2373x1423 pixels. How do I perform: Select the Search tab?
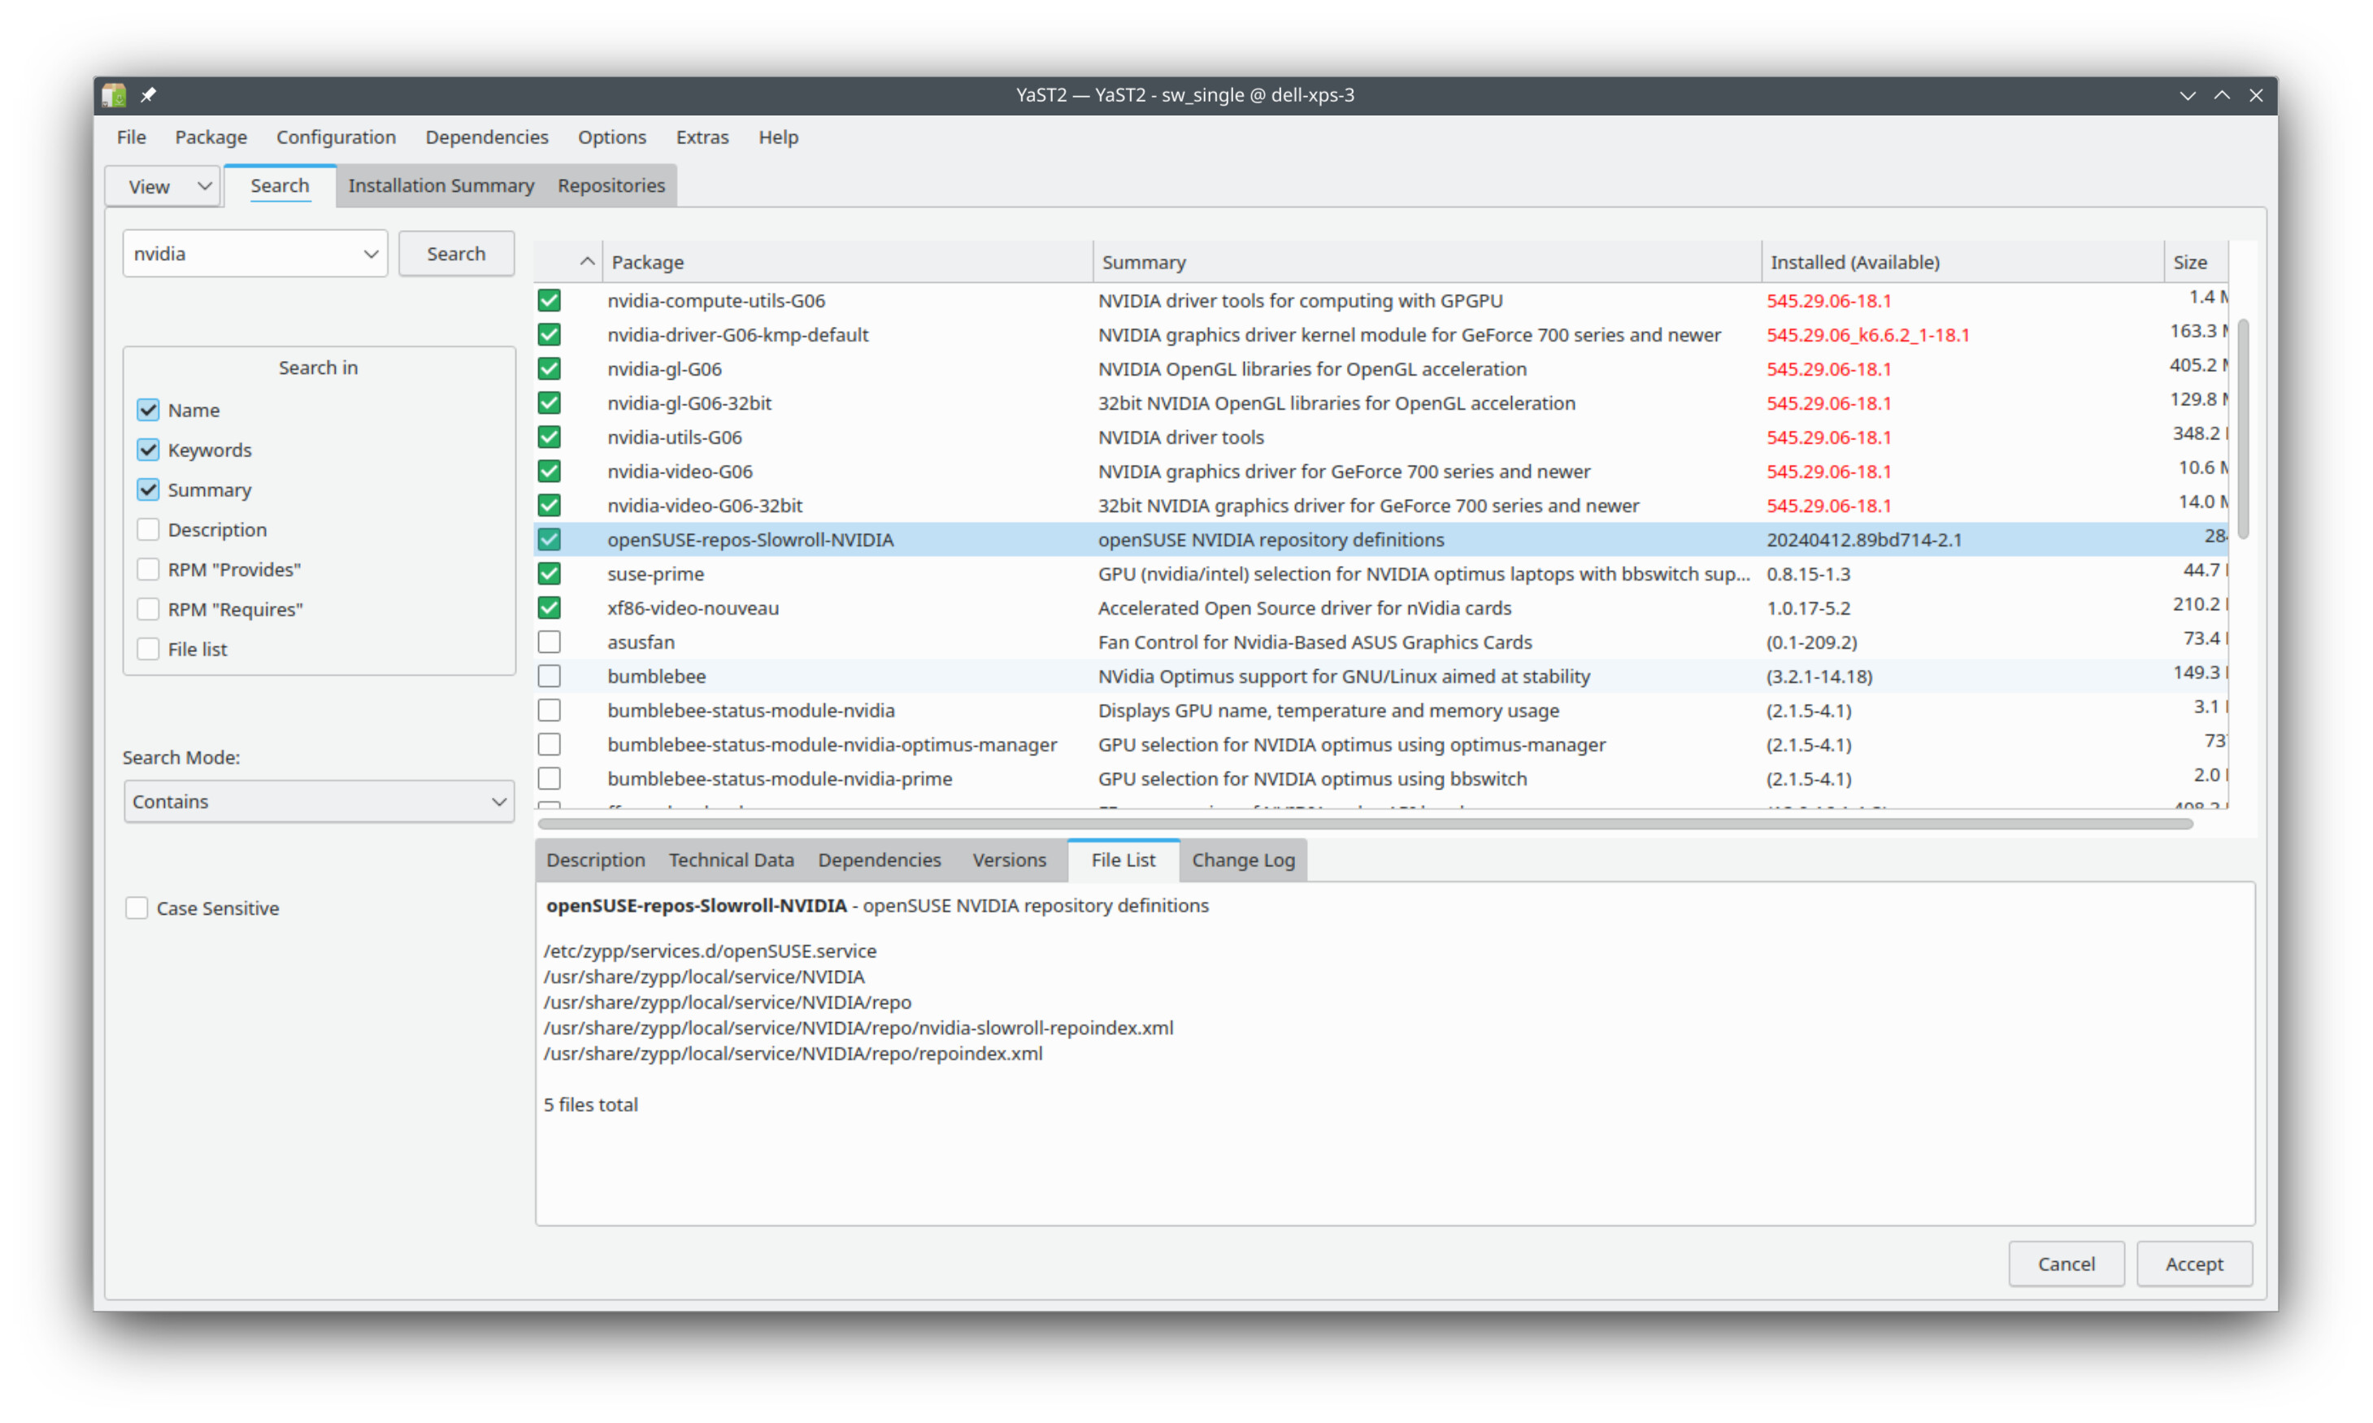click(x=280, y=186)
